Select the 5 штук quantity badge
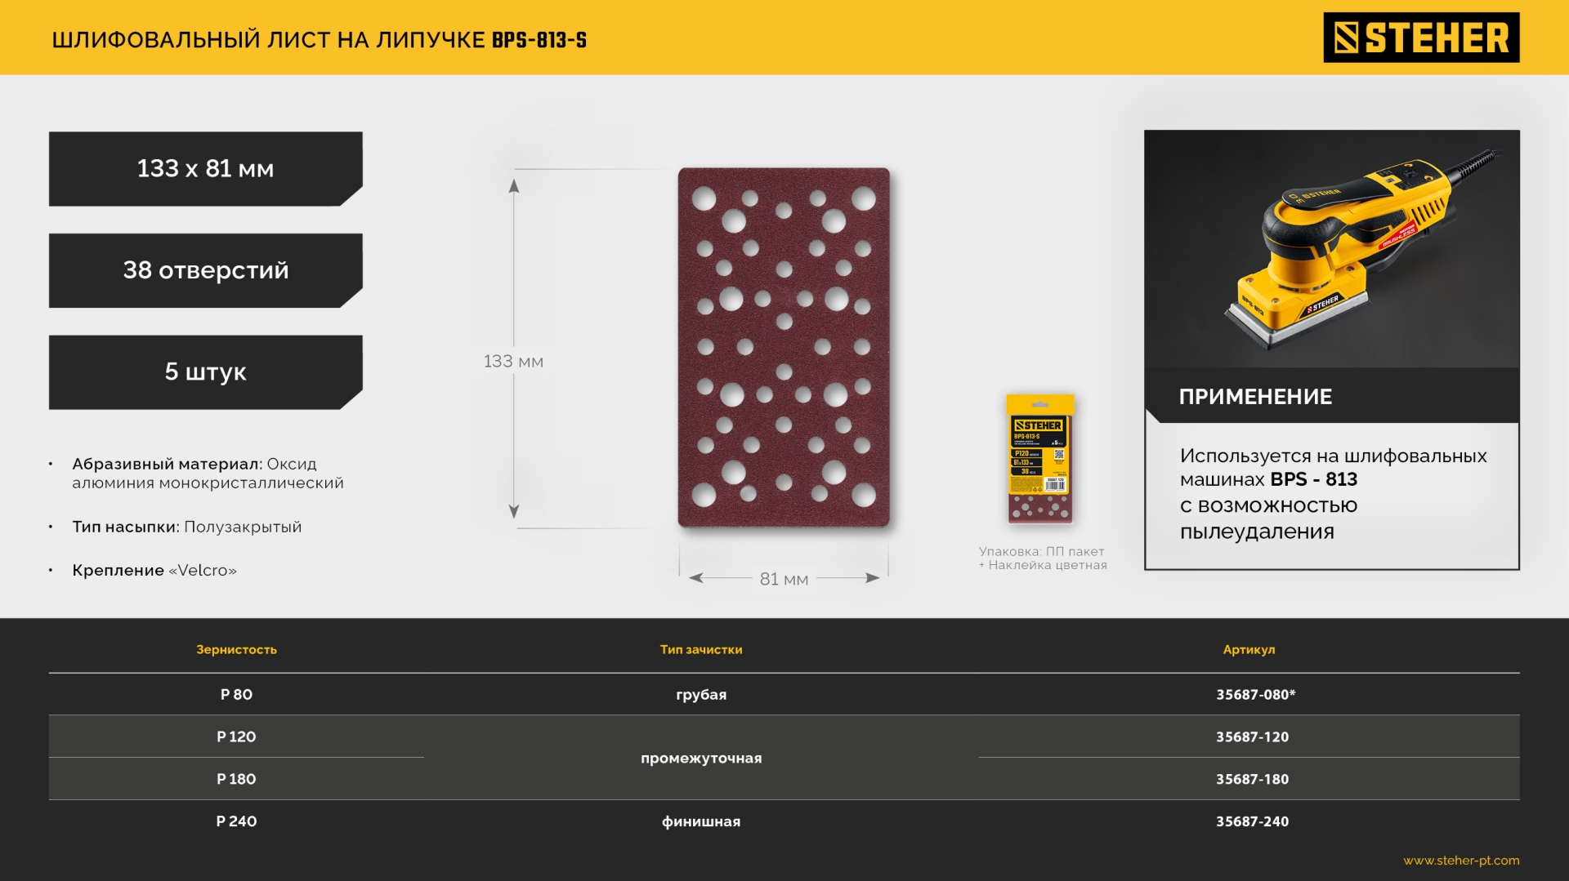Screen dimensions: 1569x881 pyautogui.click(x=205, y=372)
